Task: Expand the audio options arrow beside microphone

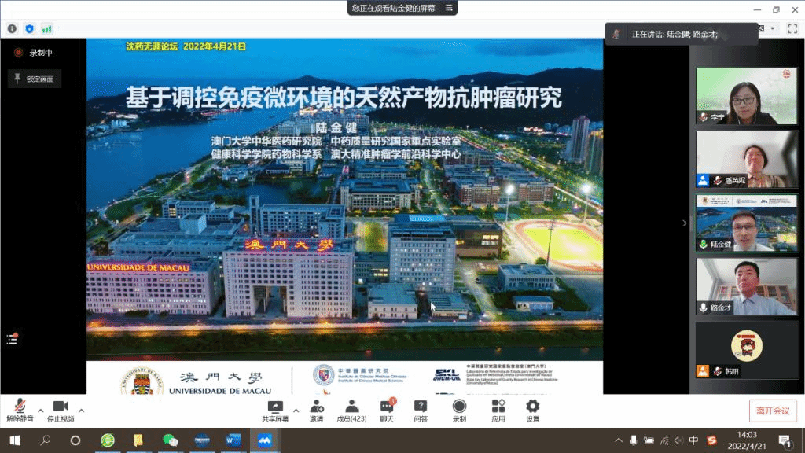Action: 38,411
